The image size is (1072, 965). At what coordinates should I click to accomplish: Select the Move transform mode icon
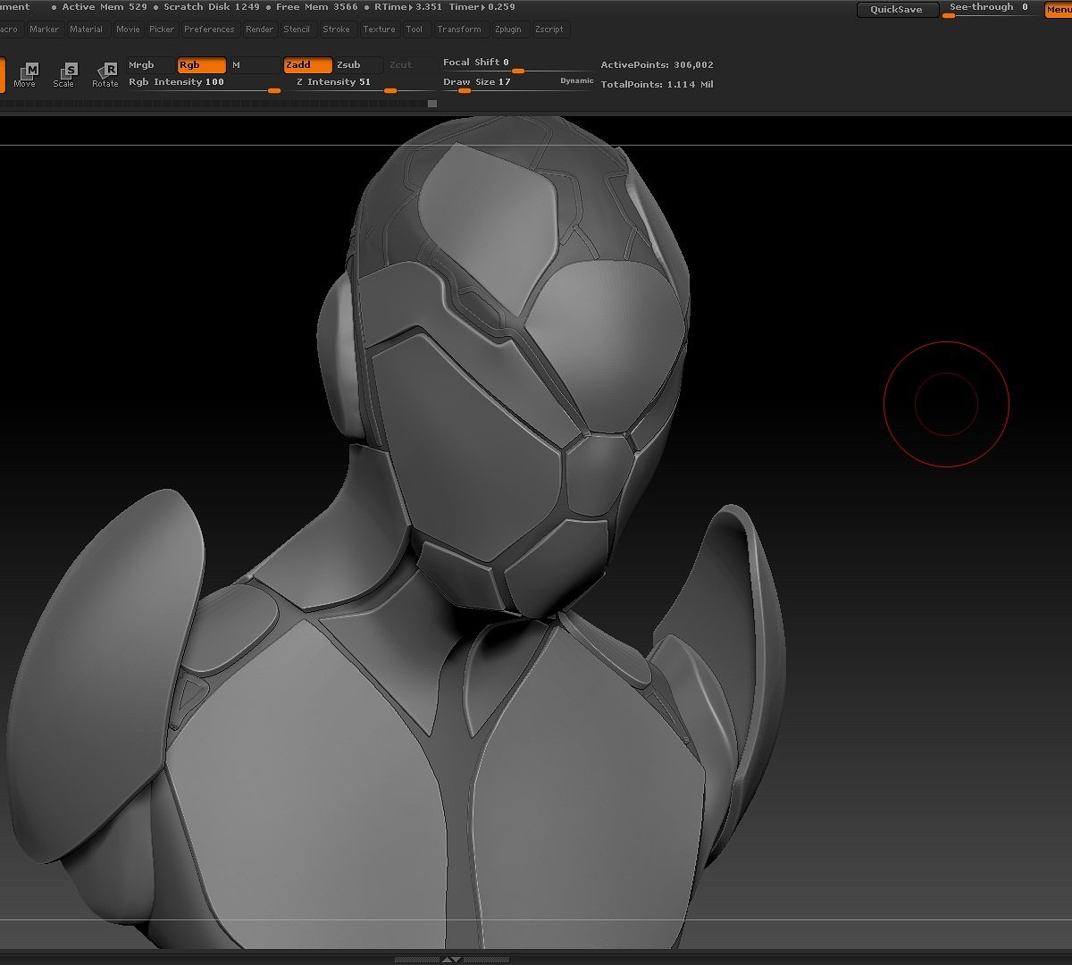coord(25,73)
